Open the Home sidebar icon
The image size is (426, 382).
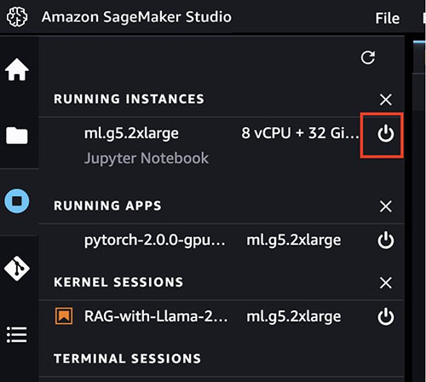coord(17,70)
